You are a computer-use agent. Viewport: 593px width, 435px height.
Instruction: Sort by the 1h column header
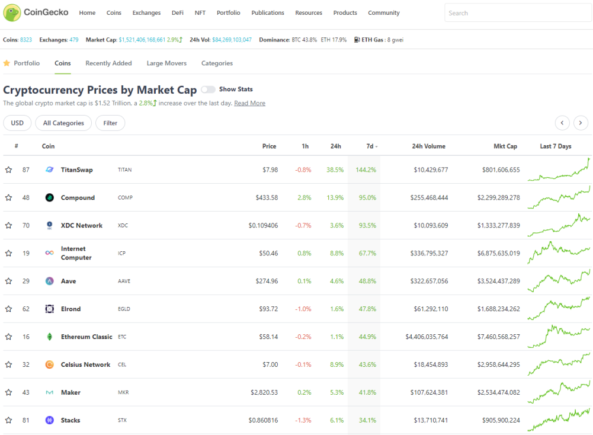coord(305,146)
